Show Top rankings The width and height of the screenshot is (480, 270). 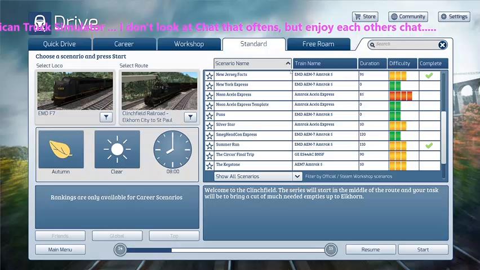tap(174, 236)
